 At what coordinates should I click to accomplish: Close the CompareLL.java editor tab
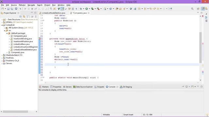point(88,13)
